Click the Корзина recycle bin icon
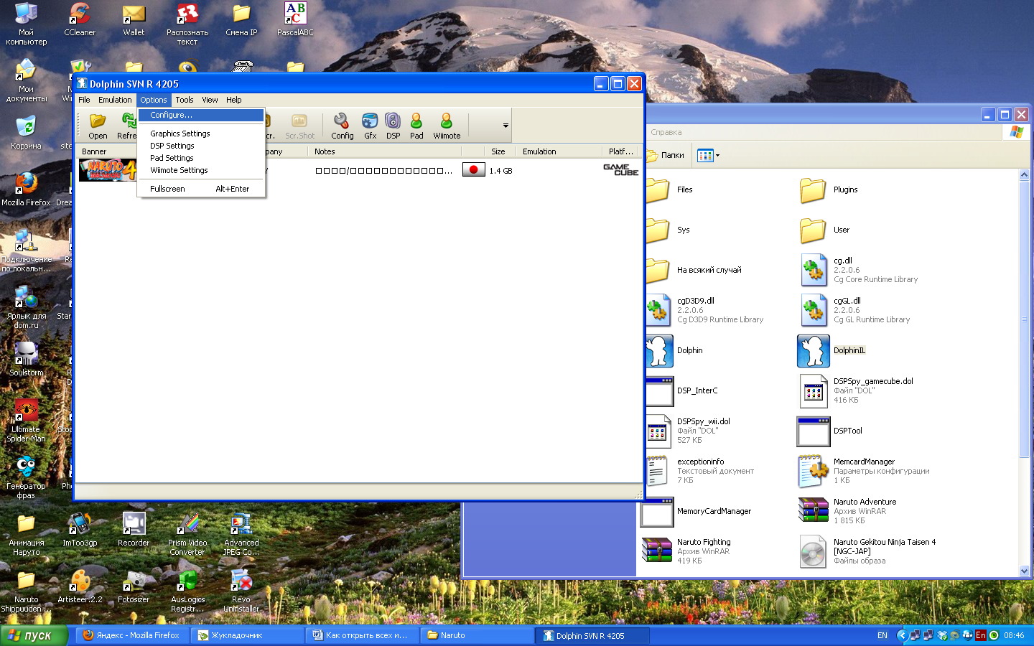 click(x=26, y=133)
